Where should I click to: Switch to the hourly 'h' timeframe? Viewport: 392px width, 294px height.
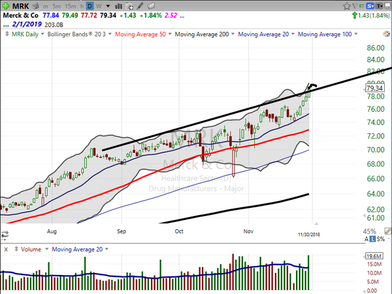tap(82, 6)
